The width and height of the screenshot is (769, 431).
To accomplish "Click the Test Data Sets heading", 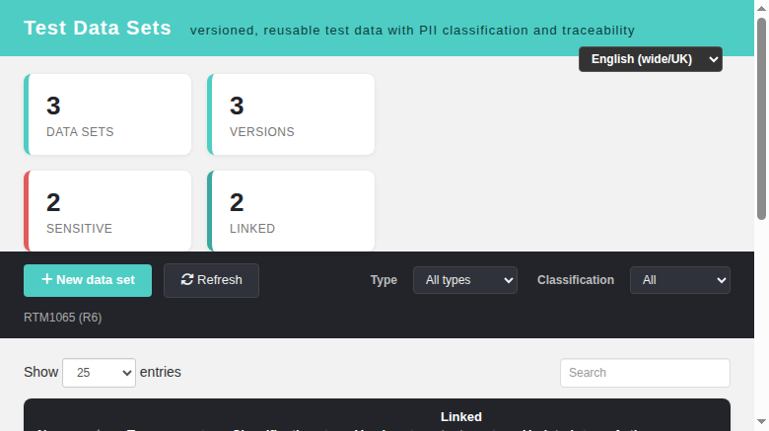I will pos(98,28).
